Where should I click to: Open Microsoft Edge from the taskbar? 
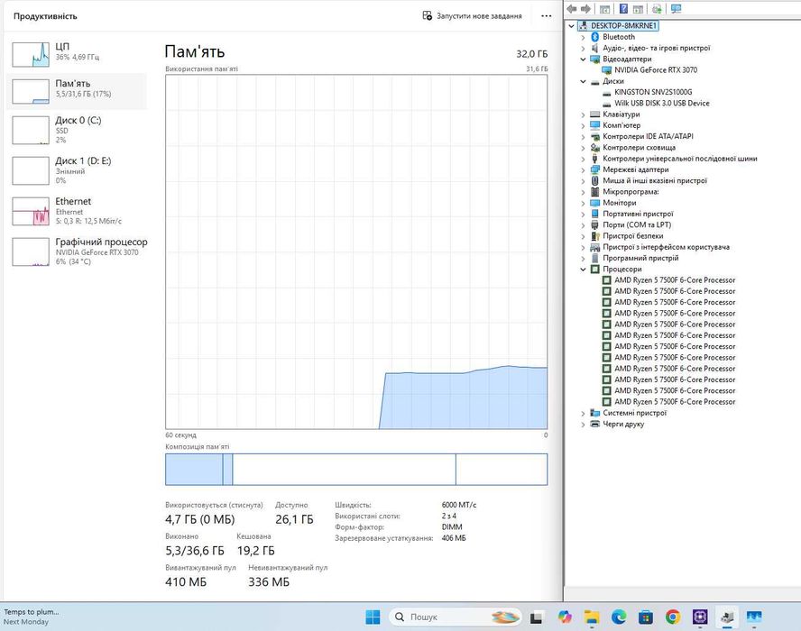pyautogui.click(x=619, y=617)
